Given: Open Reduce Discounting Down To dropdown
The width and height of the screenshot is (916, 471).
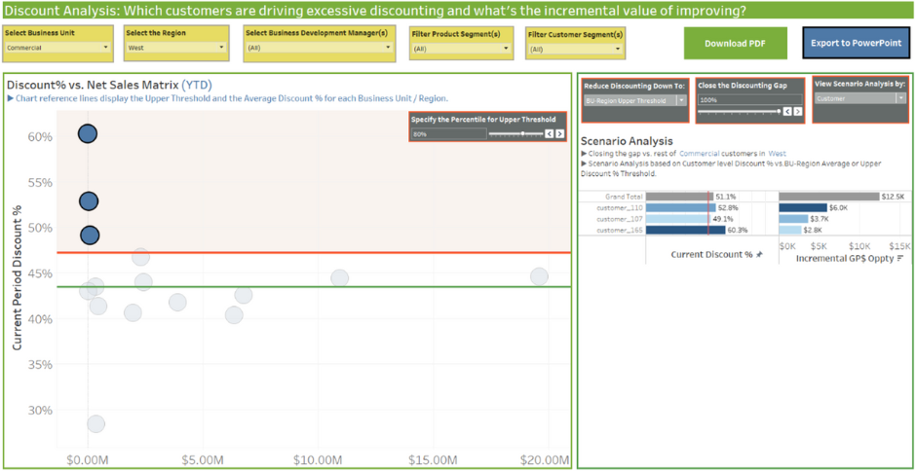Looking at the screenshot, I should click(635, 100).
